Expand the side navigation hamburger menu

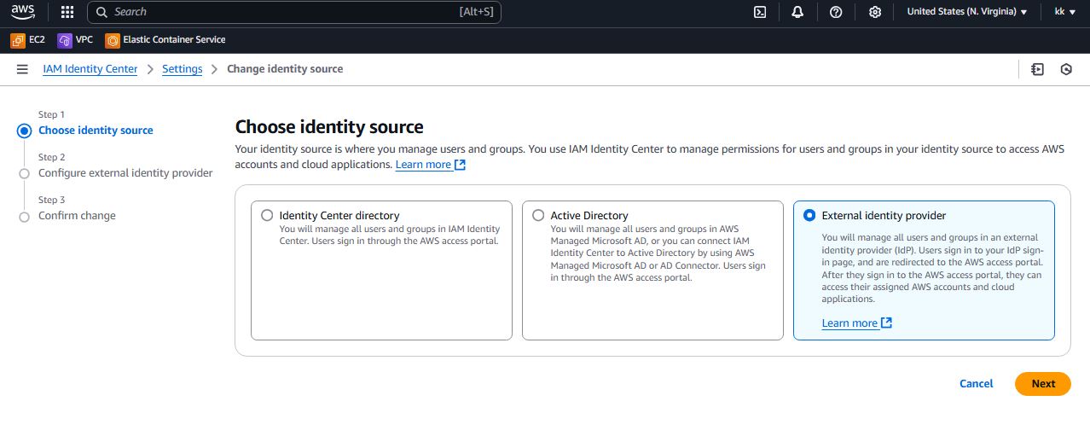22,69
